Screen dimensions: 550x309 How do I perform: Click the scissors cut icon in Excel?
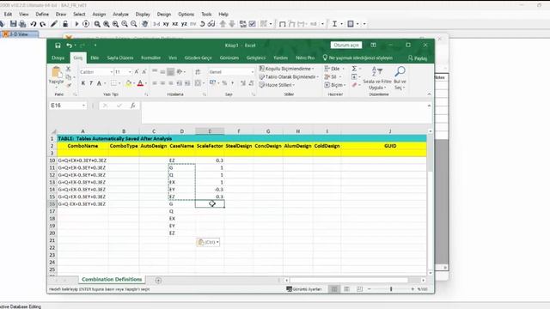[x=69, y=69]
